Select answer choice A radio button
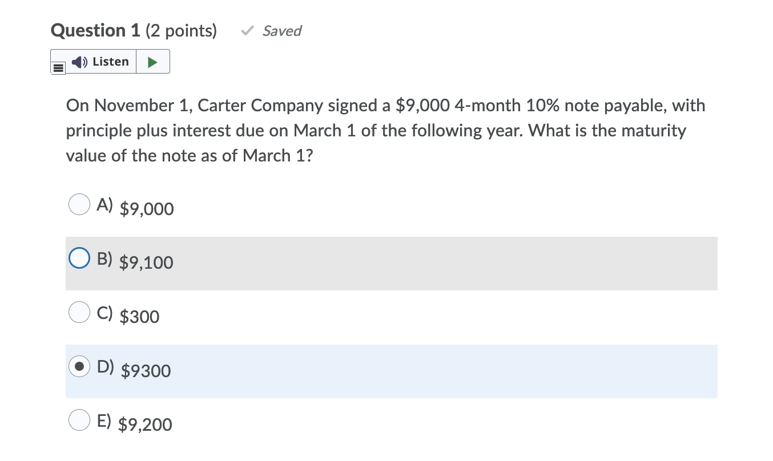 79,204
